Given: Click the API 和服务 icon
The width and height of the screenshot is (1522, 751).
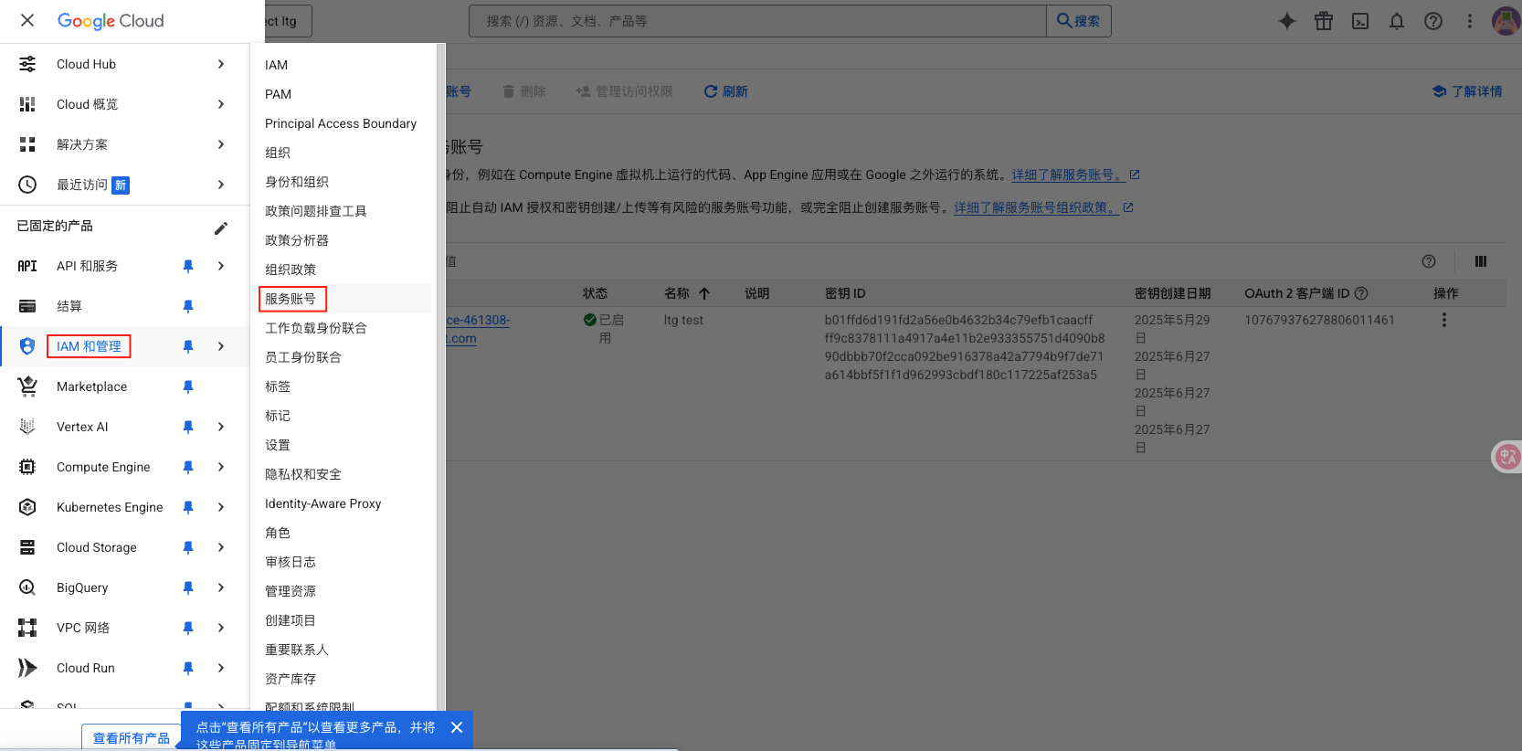Looking at the screenshot, I should pos(27,266).
